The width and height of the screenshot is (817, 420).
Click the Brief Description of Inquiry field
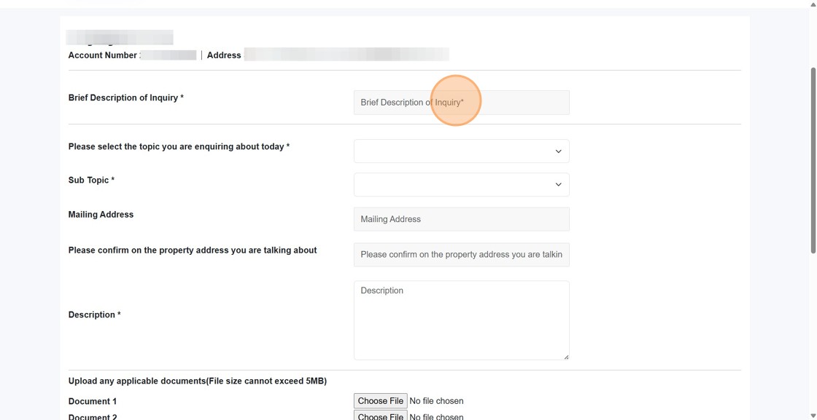coord(461,102)
